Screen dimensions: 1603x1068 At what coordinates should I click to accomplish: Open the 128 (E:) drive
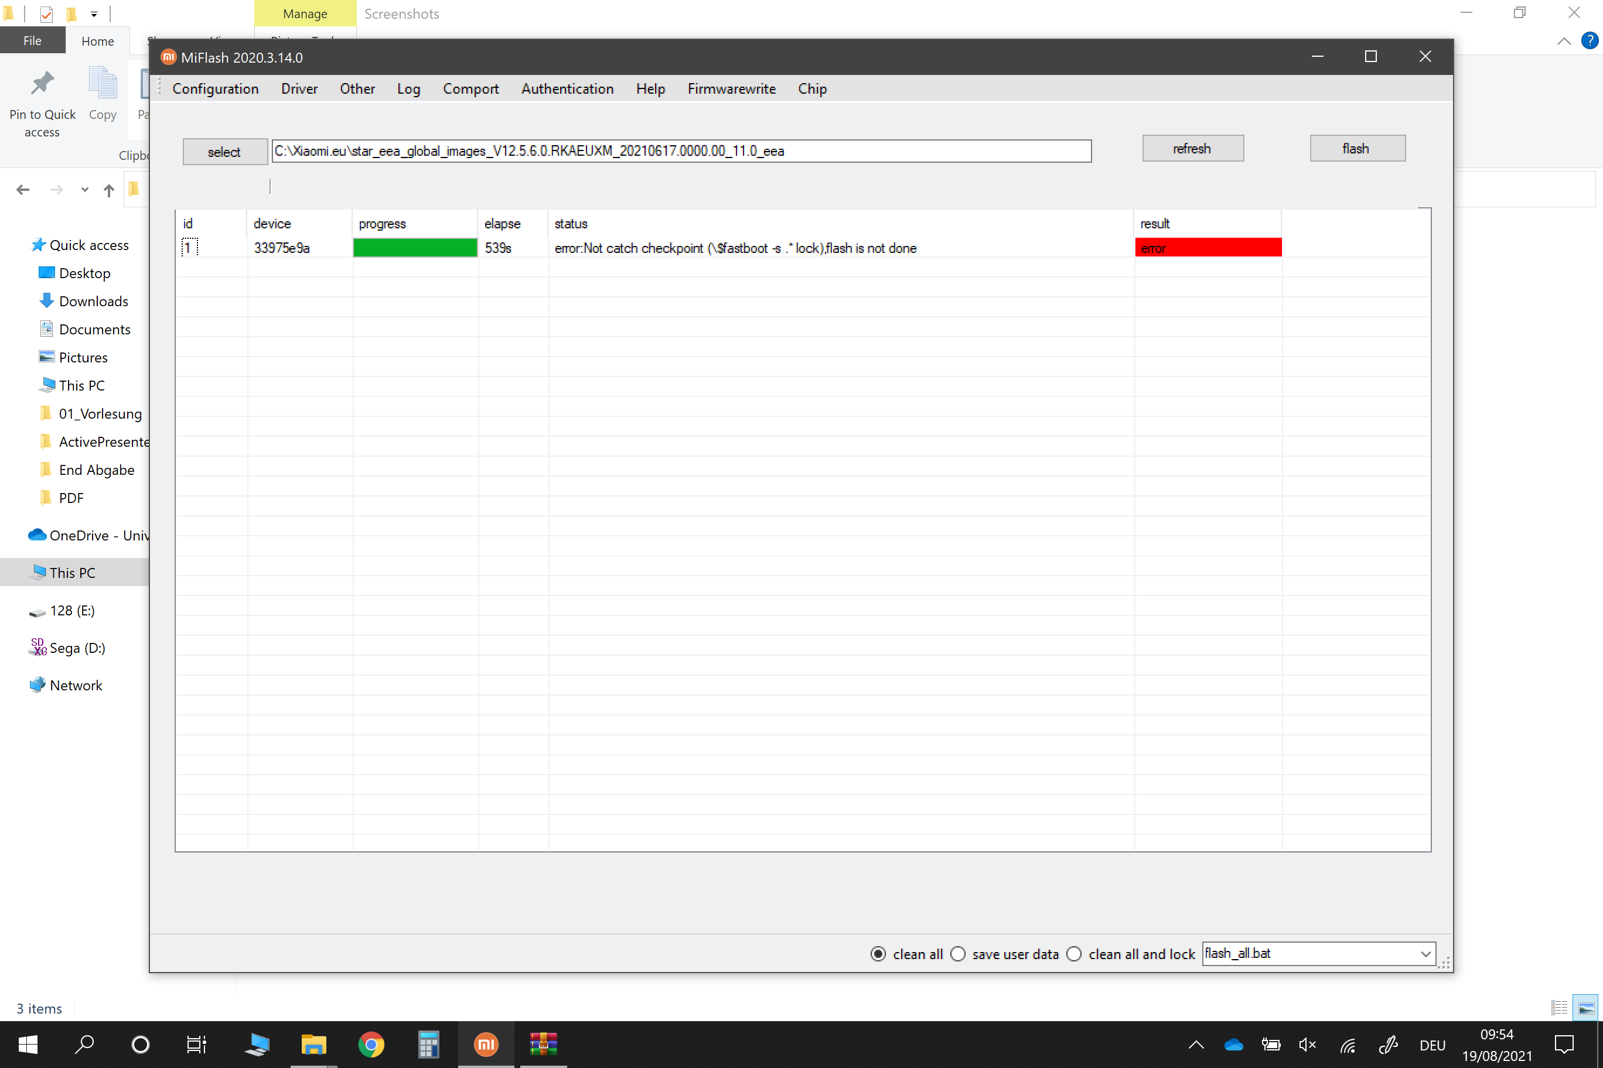coord(71,610)
